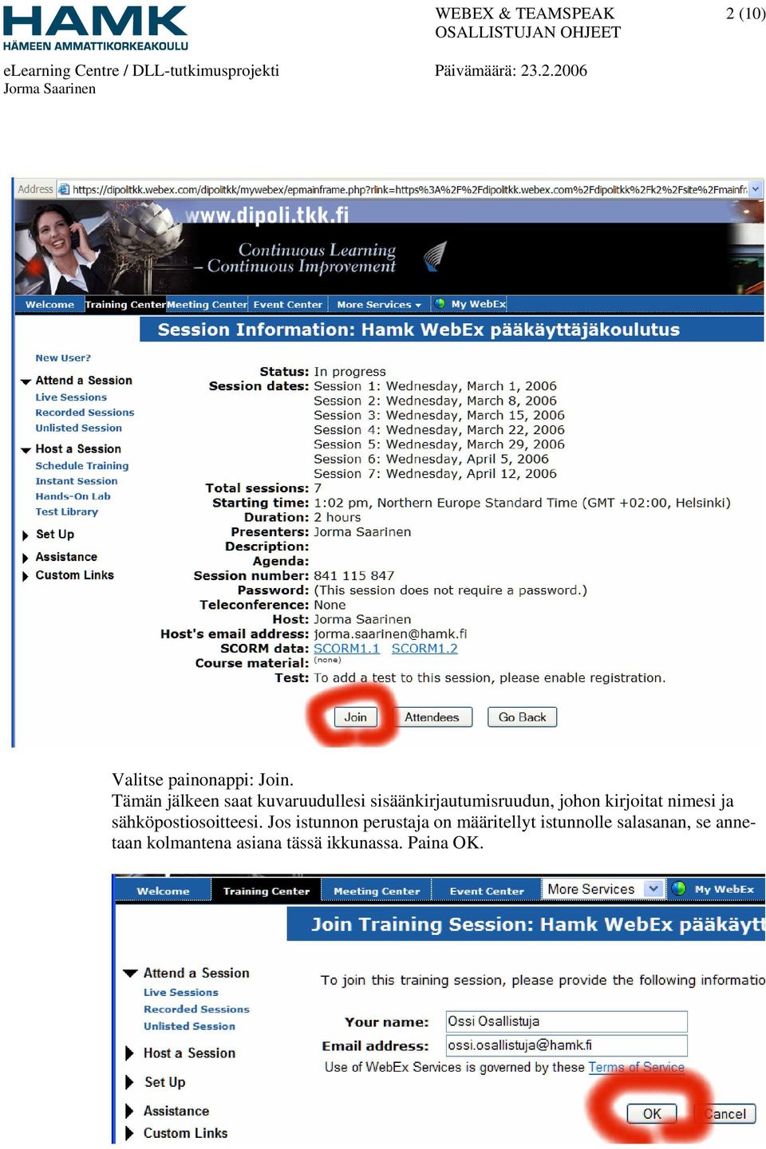Open the Terms of Service link
Image resolution: width=766 pixels, height=1149 pixels.
(x=636, y=1067)
